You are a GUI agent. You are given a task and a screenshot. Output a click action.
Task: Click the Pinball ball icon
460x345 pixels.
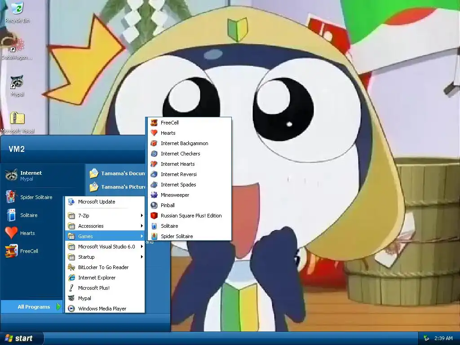[x=154, y=205]
